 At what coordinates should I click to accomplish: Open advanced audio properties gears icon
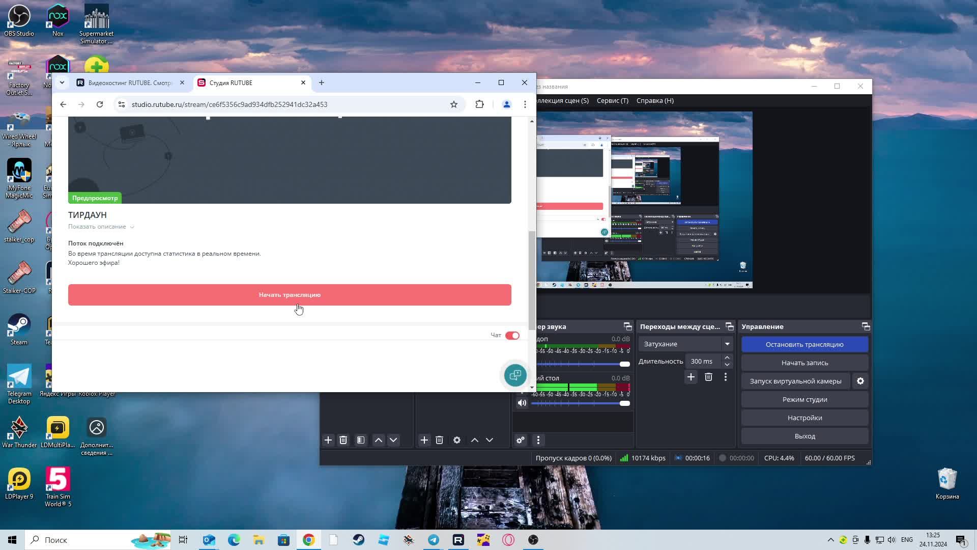coord(521,440)
